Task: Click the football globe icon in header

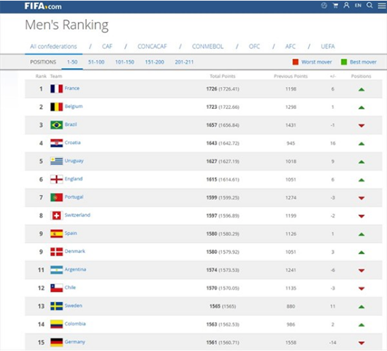Action: [324, 5]
